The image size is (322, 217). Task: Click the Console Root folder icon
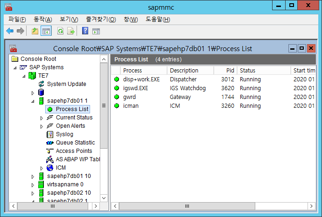[x=15, y=59]
